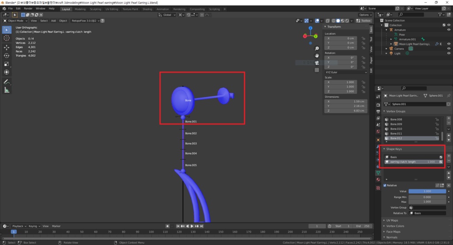
Task: Open Object Data Properties green triangle tab
Action: pos(378,173)
